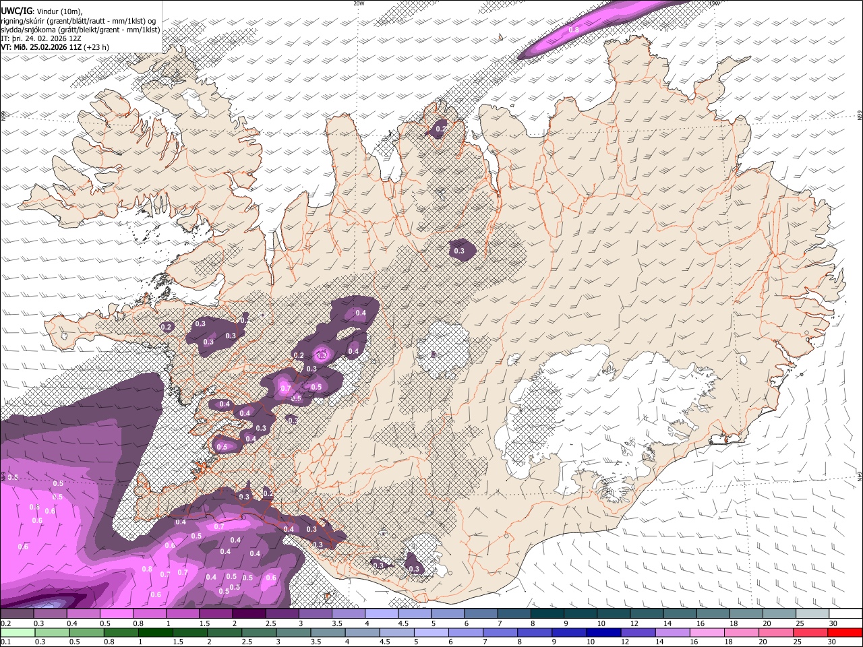Select the '64N' latitude label on right edge

point(860,476)
